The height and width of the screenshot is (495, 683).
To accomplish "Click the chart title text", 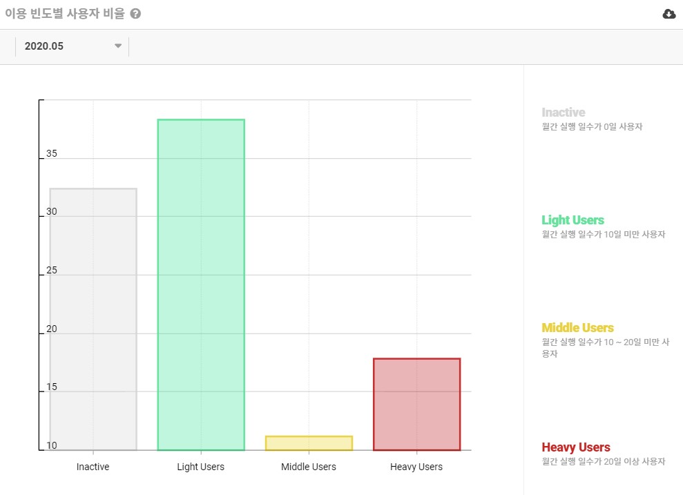I will (x=65, y=14).
